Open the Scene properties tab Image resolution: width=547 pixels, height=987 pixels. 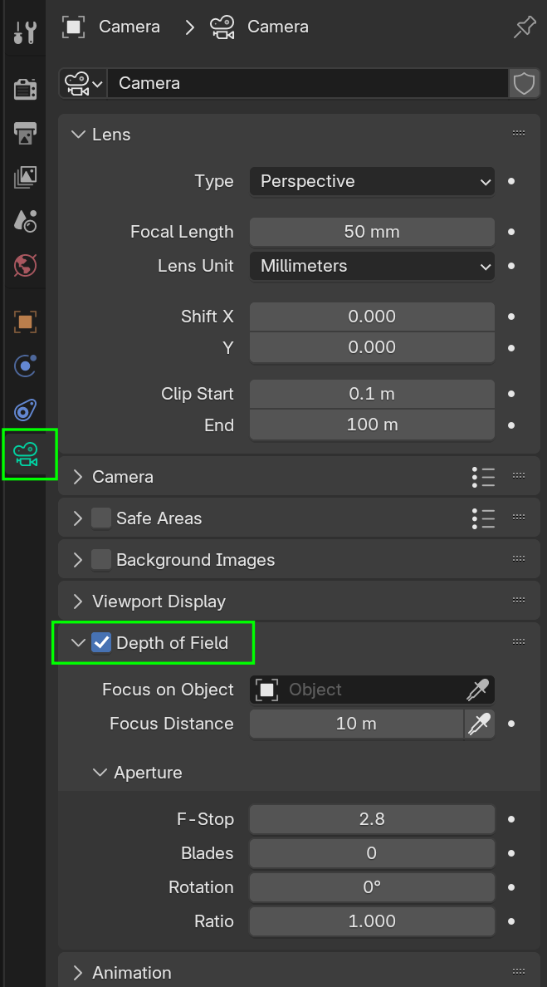pyautogui.click(x=23, y=221)
